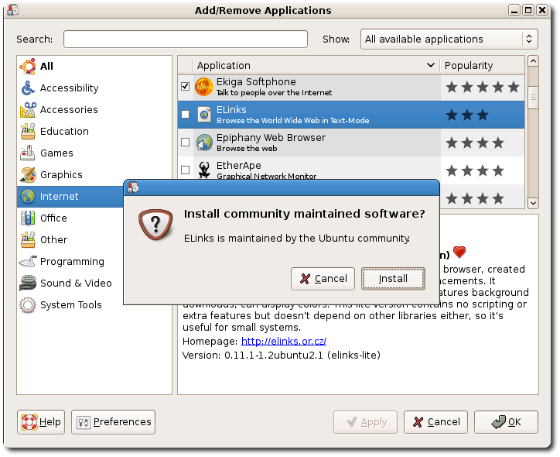The height and width of the screenshot is (457, 560).
Task: Click the disabled Apply button
Action: click(365, 422)
